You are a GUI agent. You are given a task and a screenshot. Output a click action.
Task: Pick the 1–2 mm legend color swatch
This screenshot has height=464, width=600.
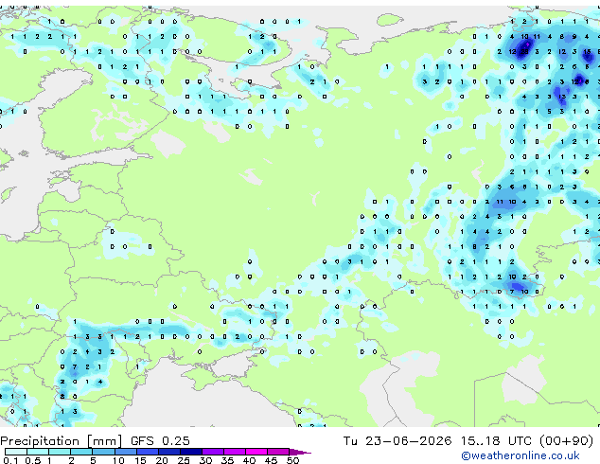pos(60,452)
